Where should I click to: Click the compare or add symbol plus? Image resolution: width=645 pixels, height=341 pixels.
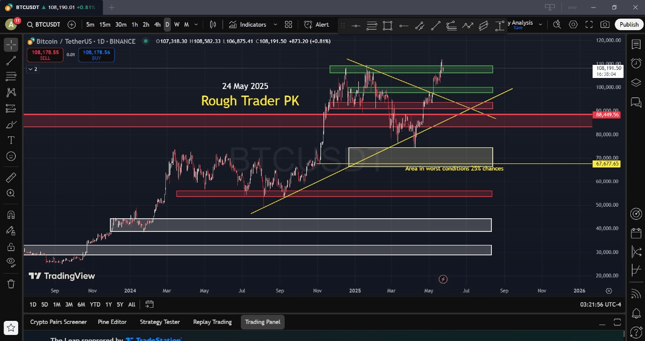[x=72, y=25]
